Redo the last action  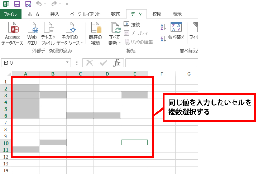pos(54,4)
